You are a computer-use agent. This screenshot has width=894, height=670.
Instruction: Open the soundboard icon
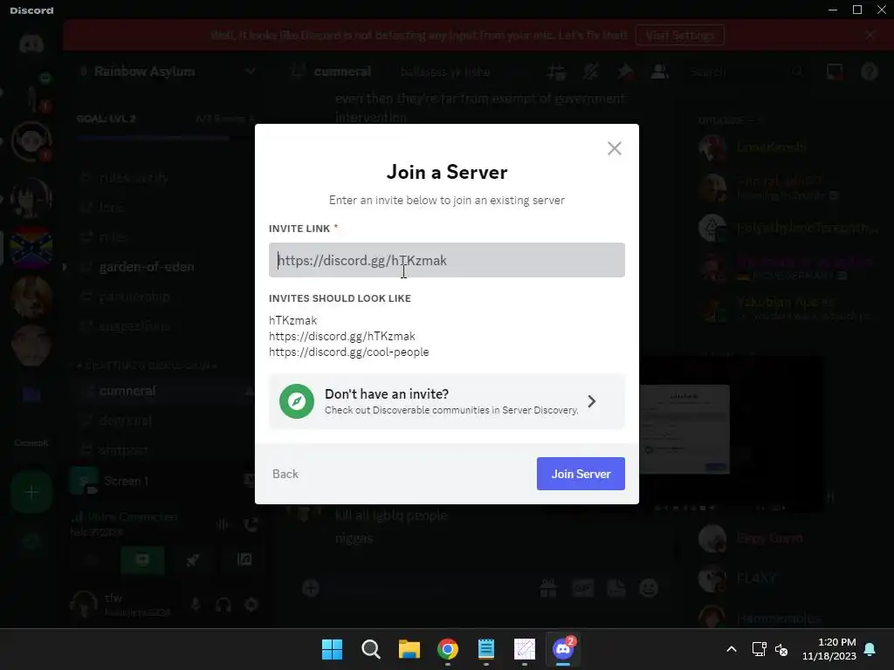coord(244,559)
